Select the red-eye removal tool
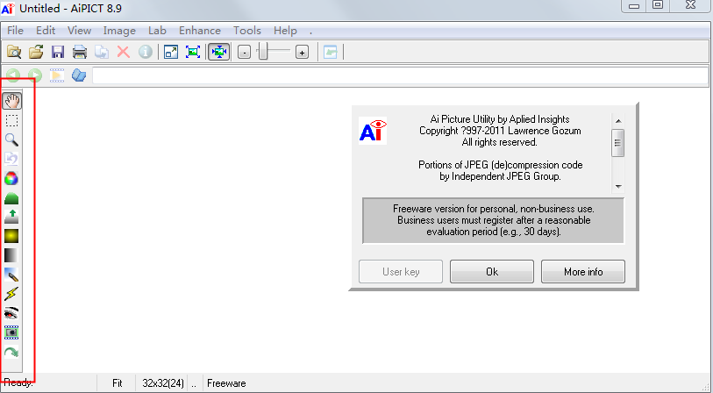Viewport: 713px width, 393px height. pyautogui.click(x=11, y=313)
